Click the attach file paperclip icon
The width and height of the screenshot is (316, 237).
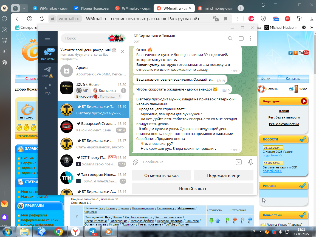pos(136,162)
